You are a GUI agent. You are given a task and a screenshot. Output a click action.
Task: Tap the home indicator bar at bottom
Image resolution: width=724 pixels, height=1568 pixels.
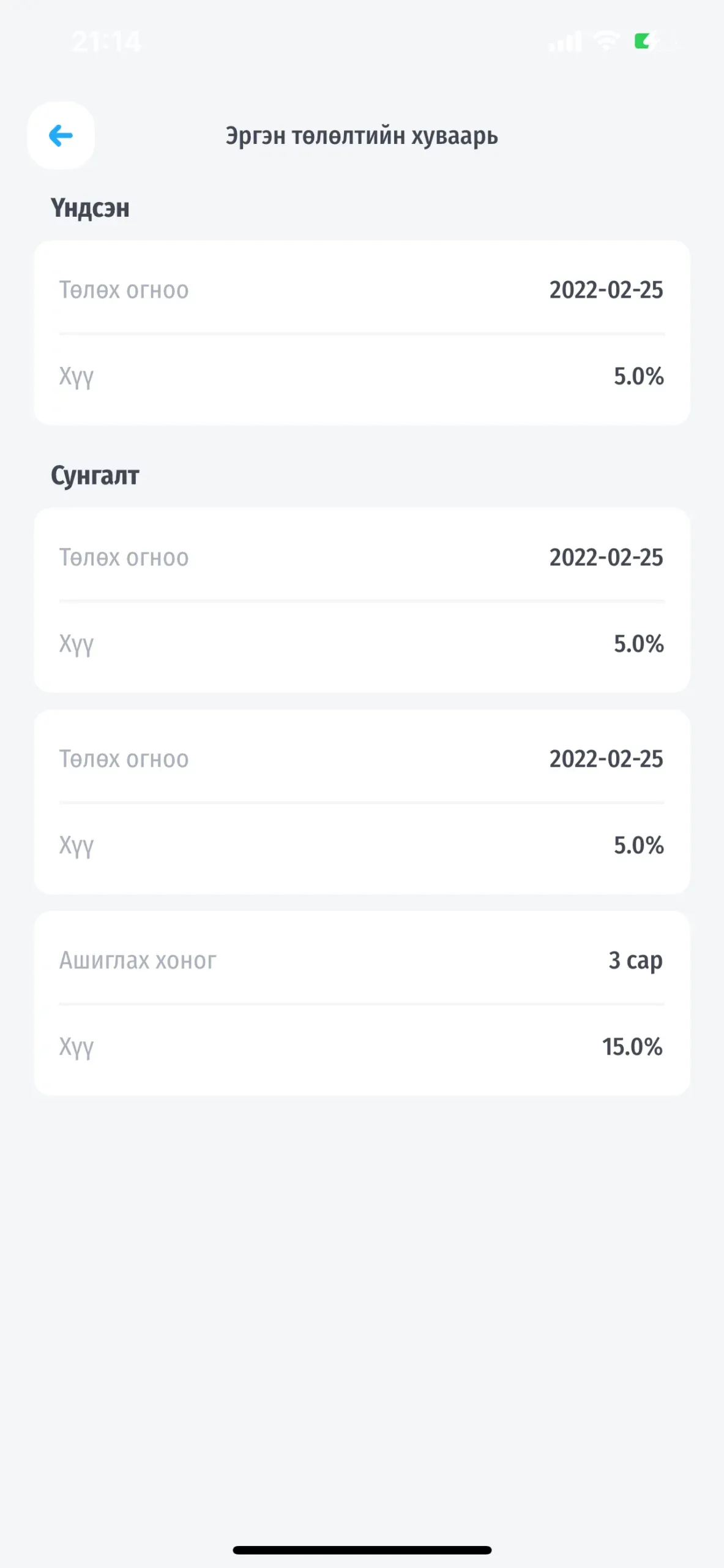(x=362, y=1550)
